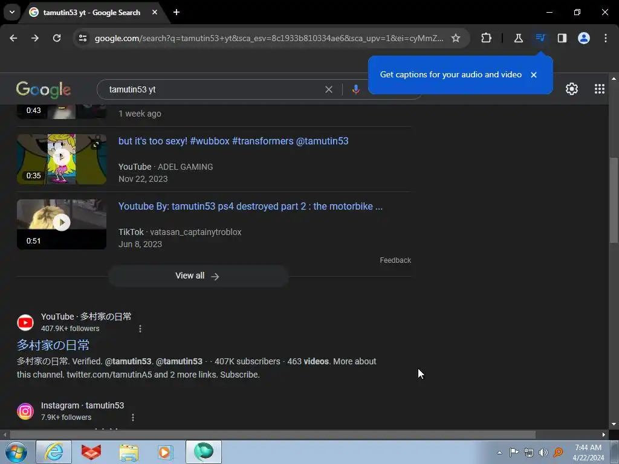Screen dimensions: 619x464
Task: Bookmark this tab with the star icon
Action: 456,38
